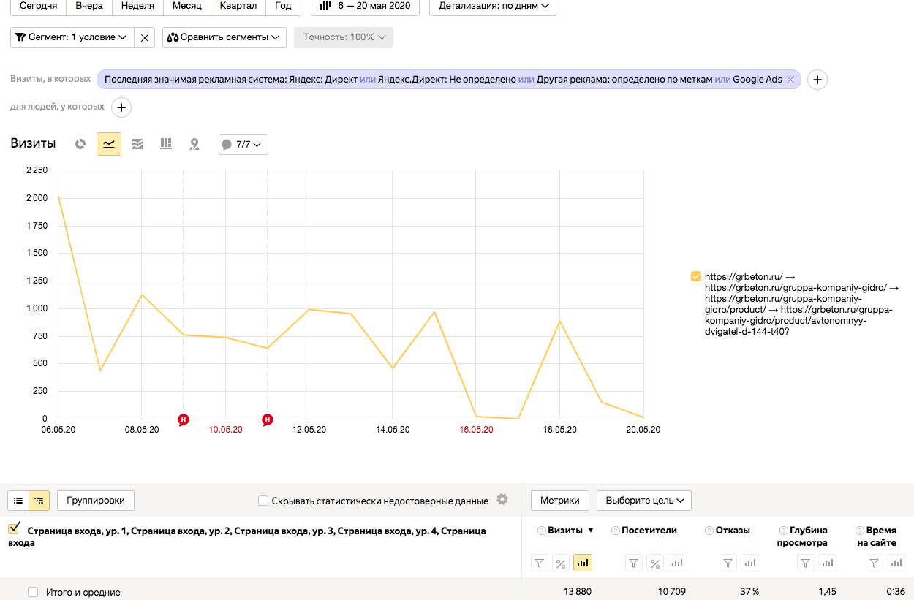
Task: Enable Скрывать статистически недостоверные данные checkbox
Action: coord(263,501)
